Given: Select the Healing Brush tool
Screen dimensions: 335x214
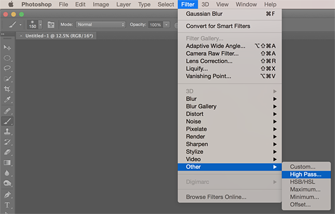Looking at the screenshot, I should tap(7, 111).
